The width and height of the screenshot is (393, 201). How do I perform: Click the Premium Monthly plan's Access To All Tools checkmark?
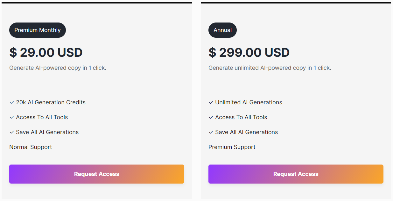click(12, 117)
